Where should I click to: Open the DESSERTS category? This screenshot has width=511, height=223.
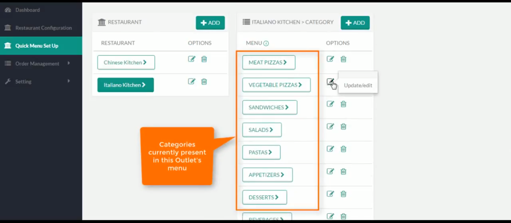click(264, 197)
